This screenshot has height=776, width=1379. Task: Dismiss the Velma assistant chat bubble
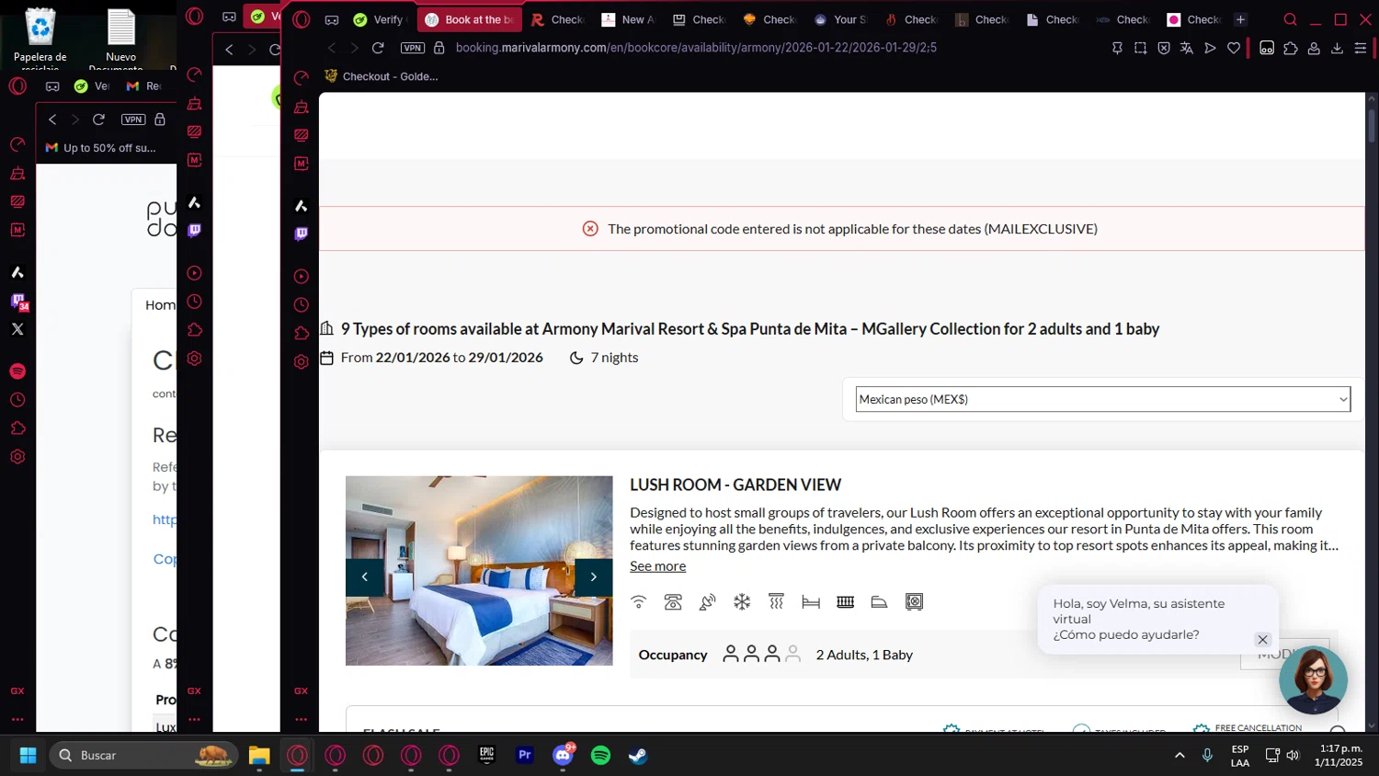coord(1262,640)
